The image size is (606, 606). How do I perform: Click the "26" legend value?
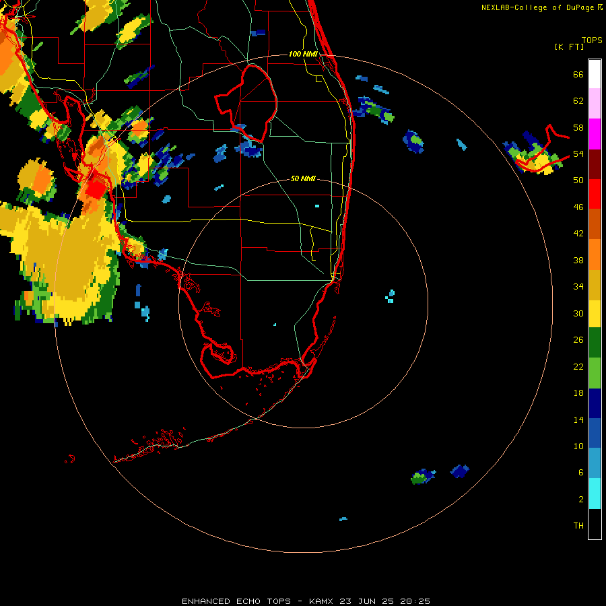point(578,340)
